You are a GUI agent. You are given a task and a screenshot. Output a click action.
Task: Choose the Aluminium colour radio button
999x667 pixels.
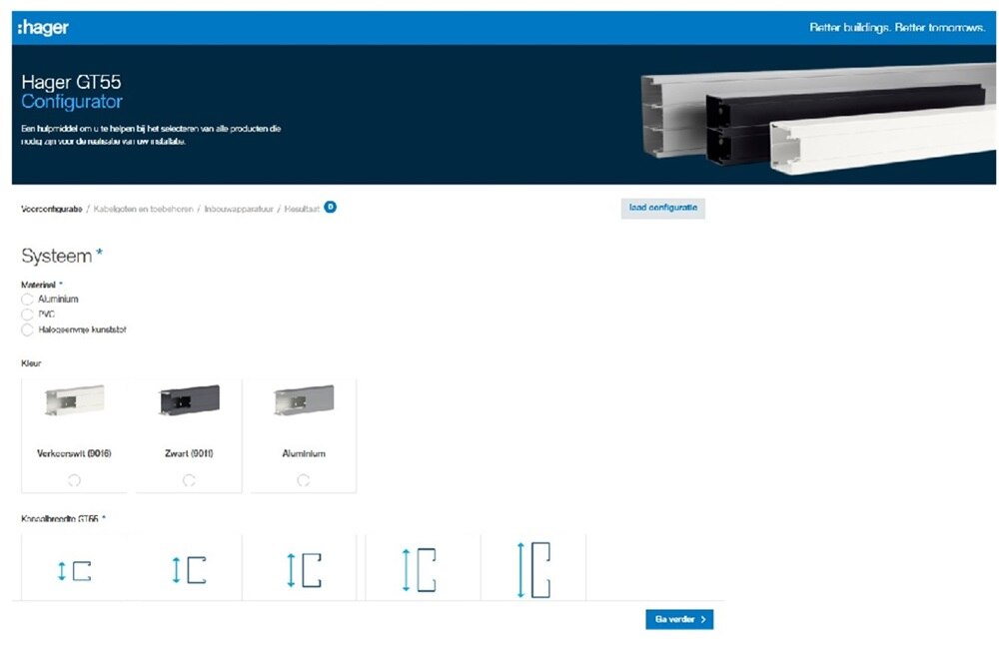click(304, 480)
